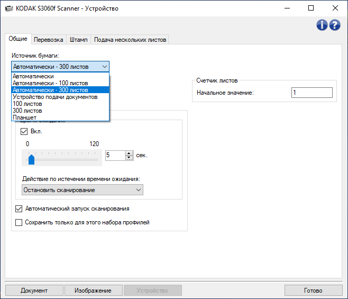The height and width of the screenshot is (299, 348).
Task: Decrease timeout seconds with down spinner
Action: tap(129, 158)
